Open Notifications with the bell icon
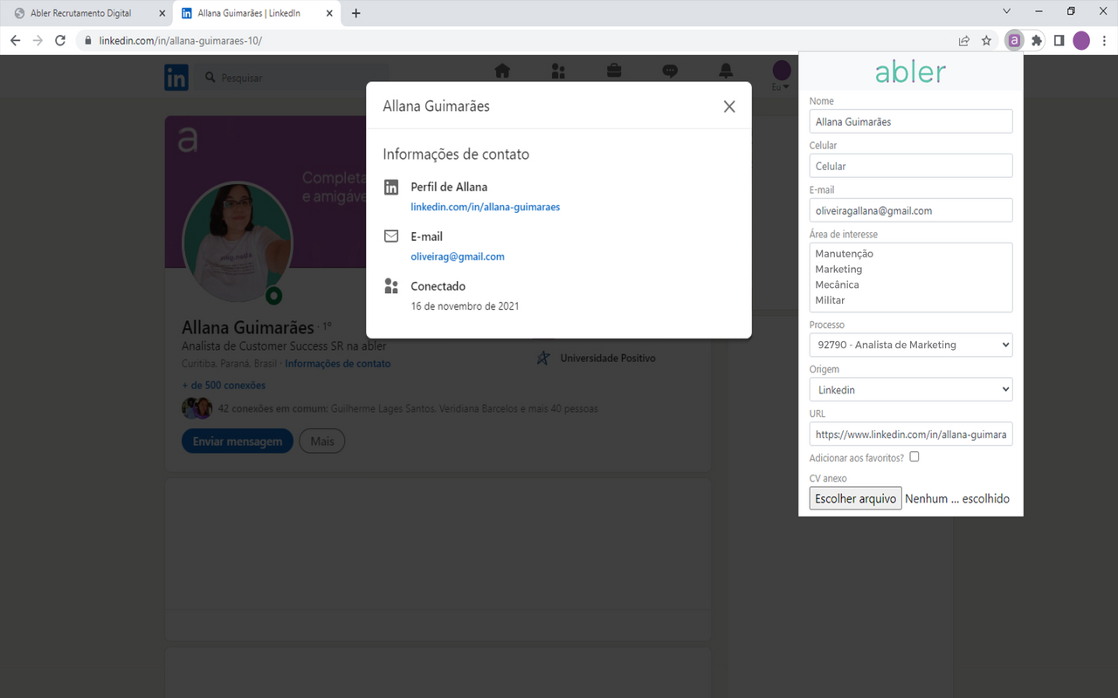Screen dimensions: 1118x698 point(726,72)
